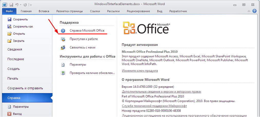Click the Версия: 14.0.4760.1000 text
The image size is (260, 117).
click(x=148, y=87)
